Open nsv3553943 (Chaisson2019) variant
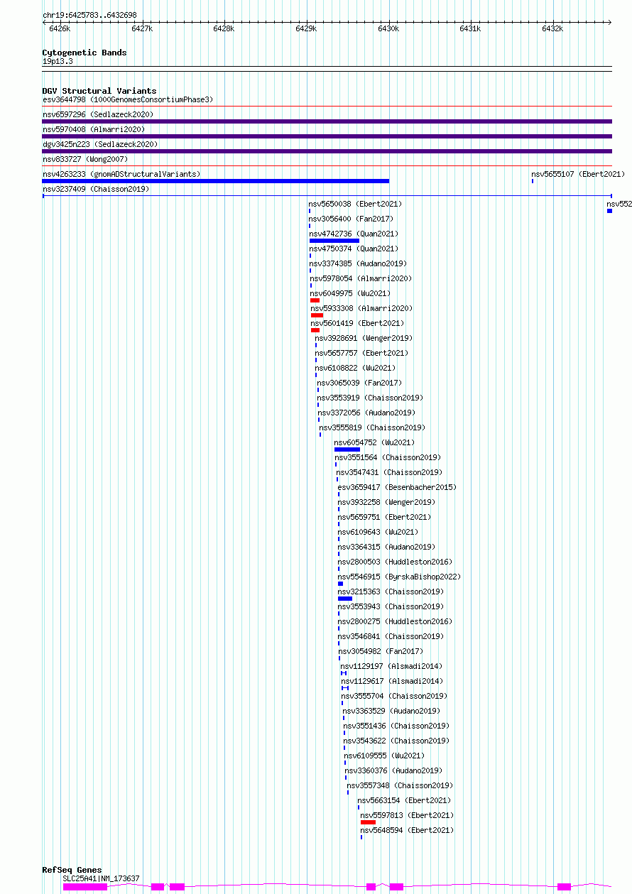632x894 pixels. point(391,606)
